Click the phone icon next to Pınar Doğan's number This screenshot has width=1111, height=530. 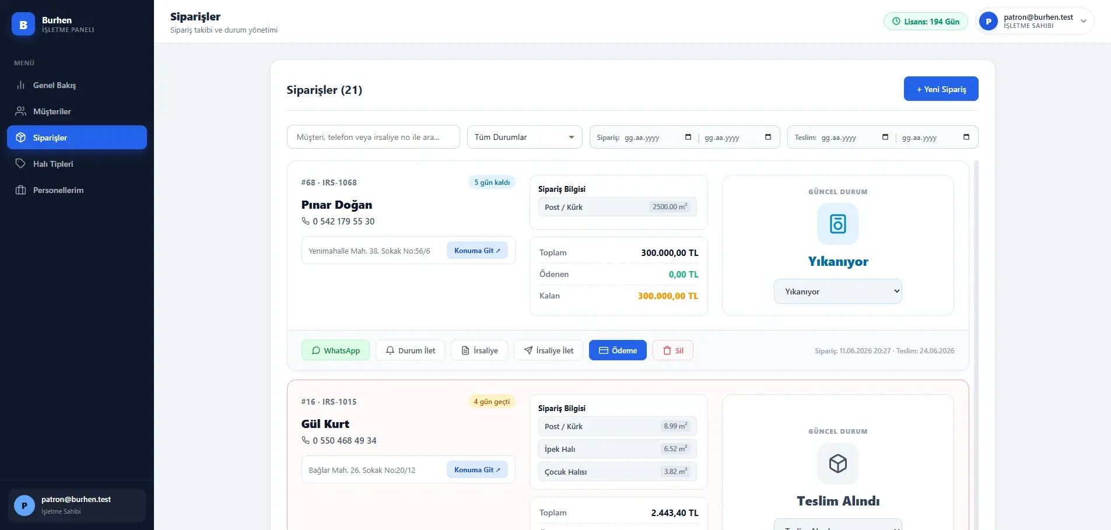(x=305, y=221)
